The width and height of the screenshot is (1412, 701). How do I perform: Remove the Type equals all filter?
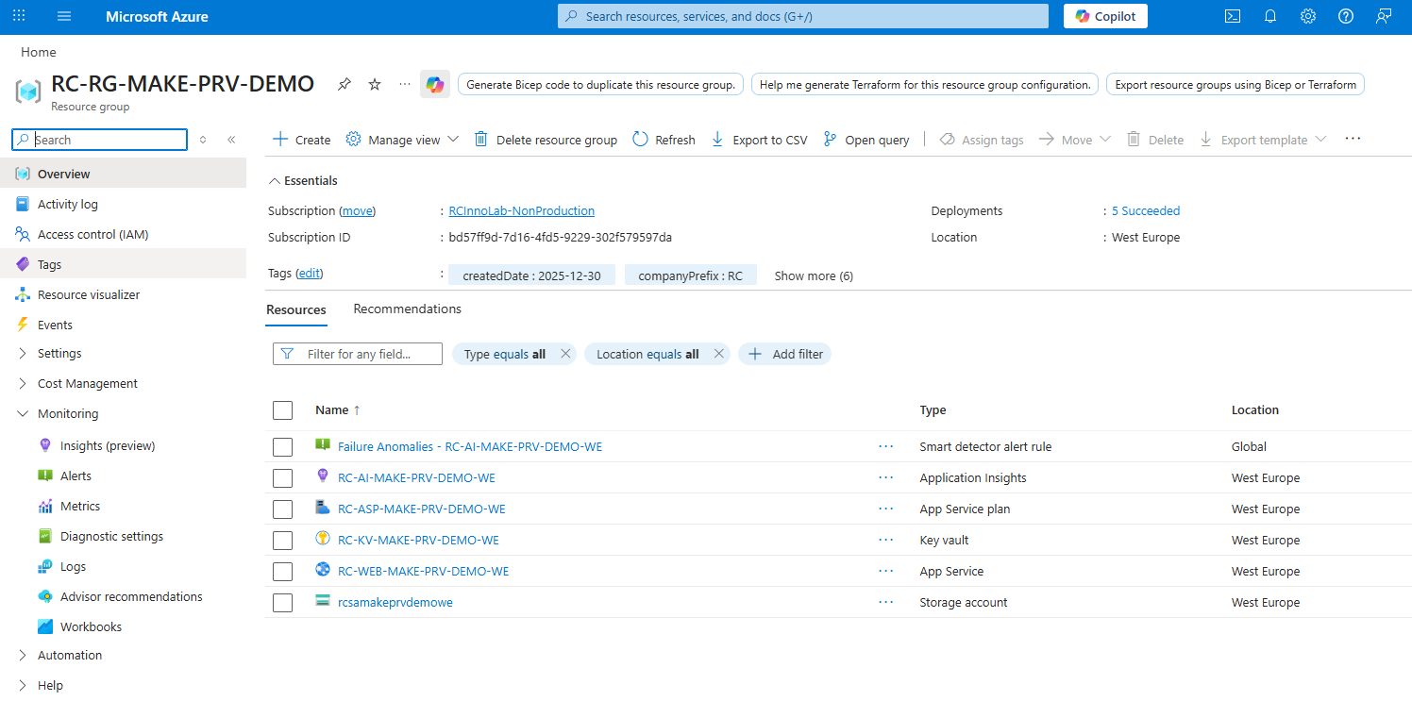tap(565, 354)
